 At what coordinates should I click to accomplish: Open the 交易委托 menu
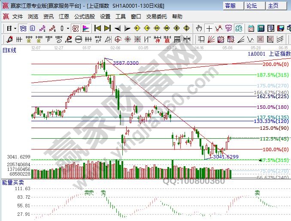click(157, 17)
